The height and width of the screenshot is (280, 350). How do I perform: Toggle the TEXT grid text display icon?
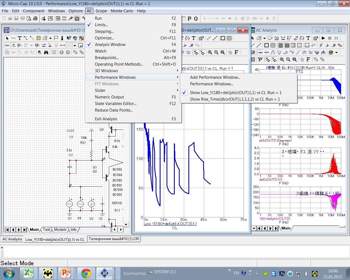coord(7,45)
